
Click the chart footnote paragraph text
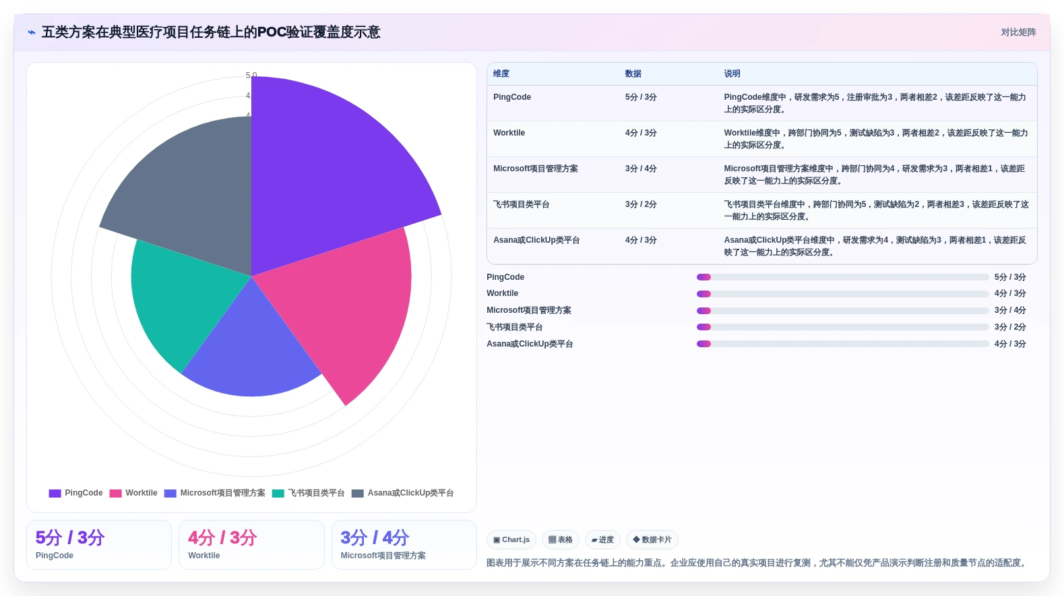click(x=759, y=563)
